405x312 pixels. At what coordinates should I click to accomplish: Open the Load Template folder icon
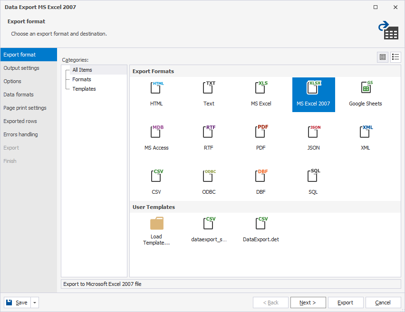click(156, 225)
